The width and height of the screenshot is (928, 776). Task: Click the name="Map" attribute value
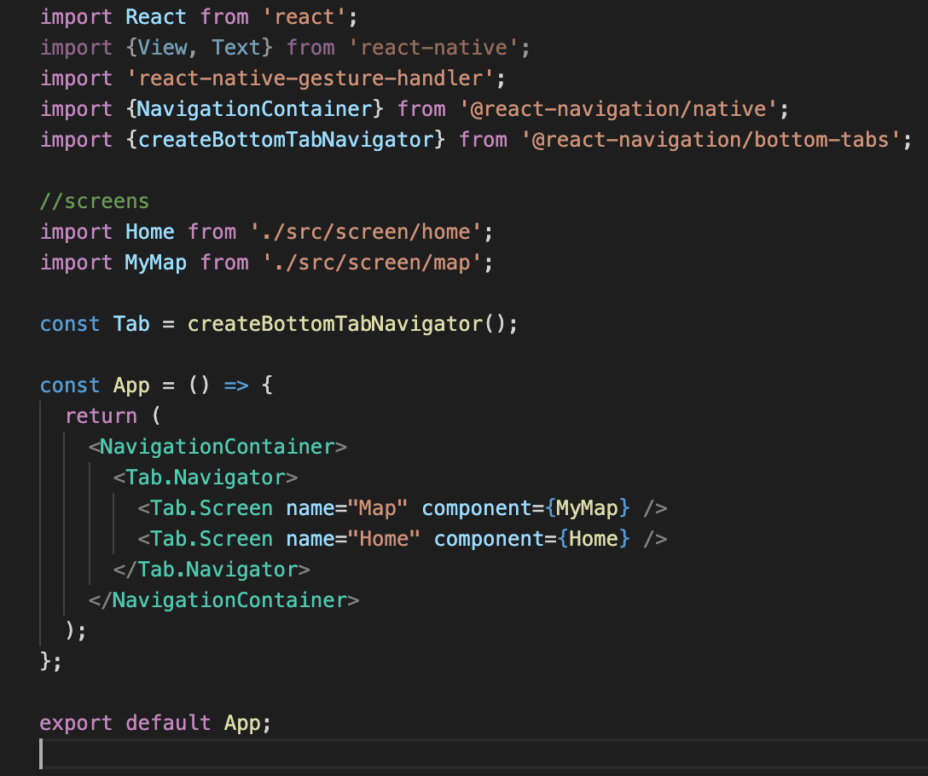380,507
